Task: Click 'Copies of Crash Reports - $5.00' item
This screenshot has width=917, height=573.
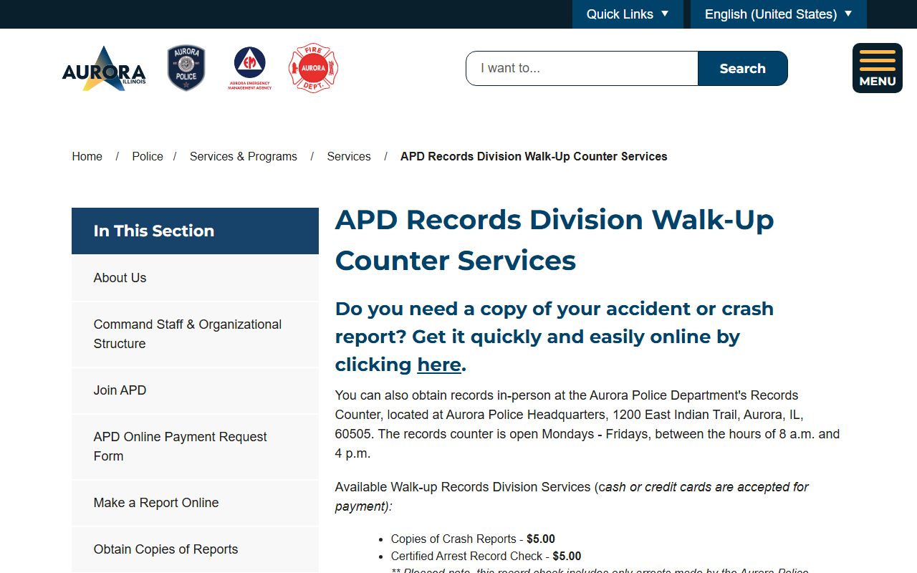Action: pyautogui.click(x=473, y=539)
